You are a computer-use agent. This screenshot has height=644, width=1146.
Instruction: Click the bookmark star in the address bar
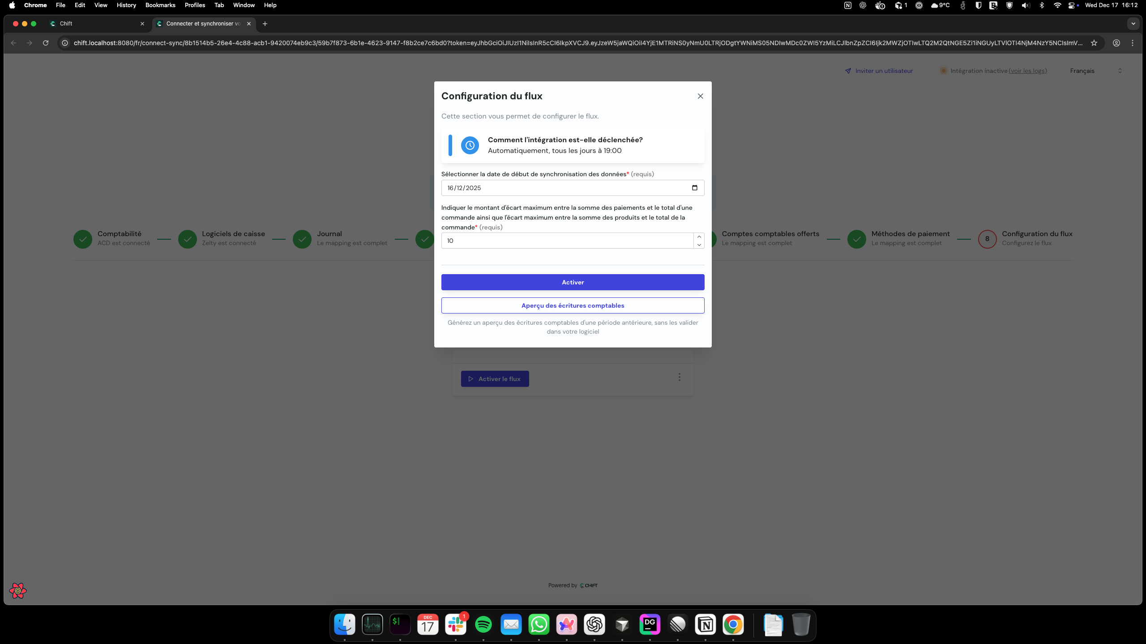tap(1094, 42)
